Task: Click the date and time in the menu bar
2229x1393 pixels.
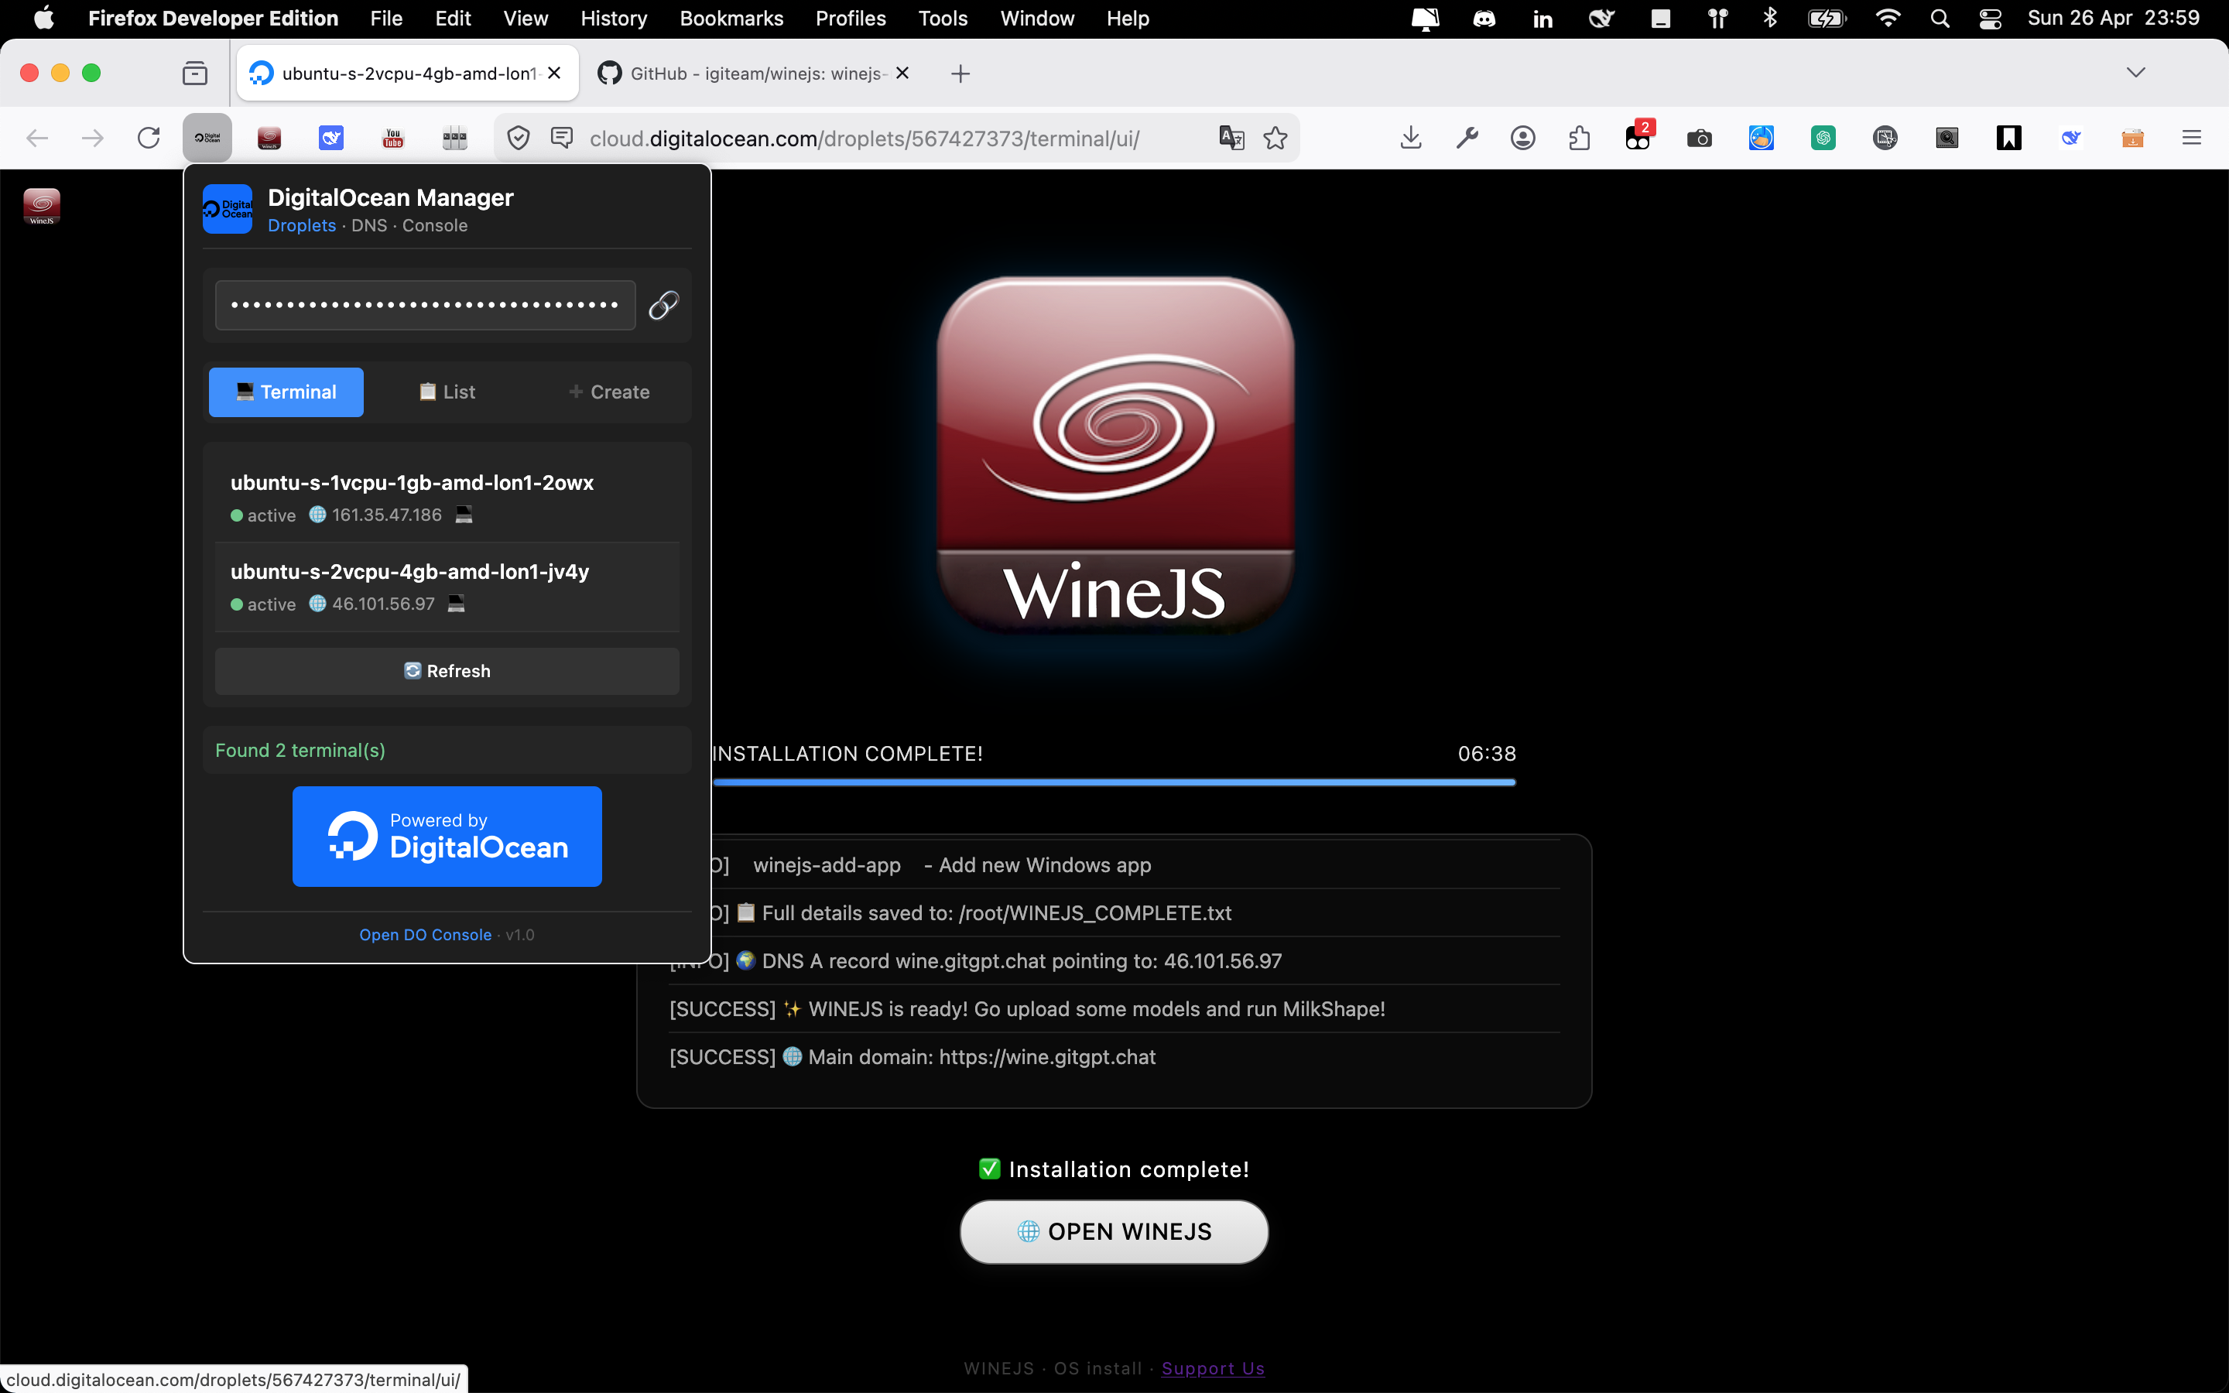Action: [x=2113, y=19]
